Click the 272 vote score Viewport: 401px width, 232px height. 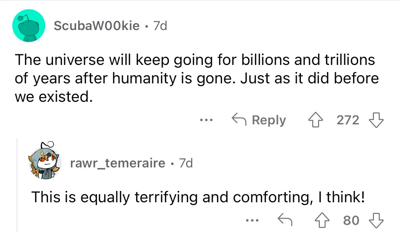(348, 120)
